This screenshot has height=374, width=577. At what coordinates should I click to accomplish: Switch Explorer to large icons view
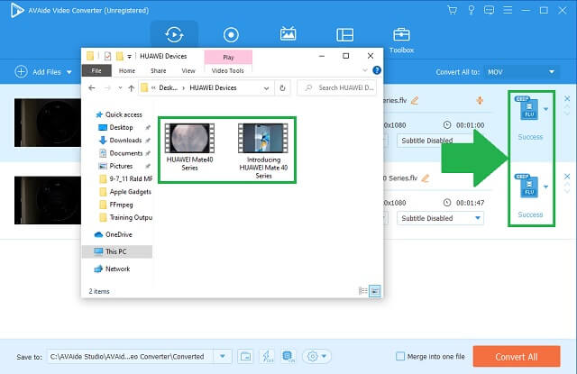click(x=375, y=291)
